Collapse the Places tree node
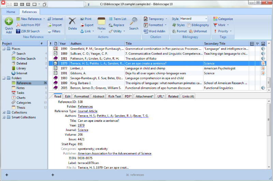Viewport: 273px width, 181px height. coord(4,49)
